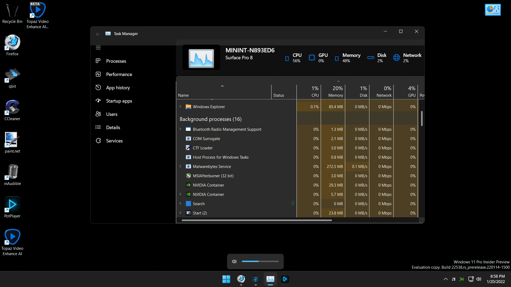Viewport: 511px width, 287px height.
Task: Sort processes by the Network column
Action: [381, 91]
